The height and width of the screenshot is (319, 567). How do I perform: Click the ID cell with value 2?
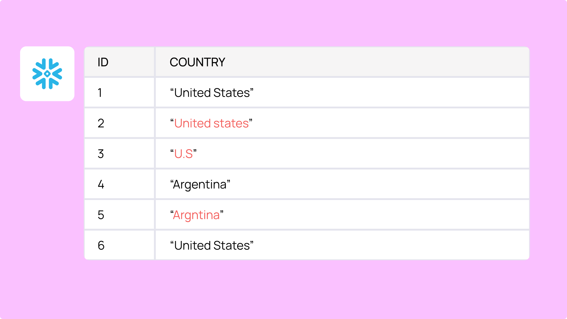coord(101,123)
